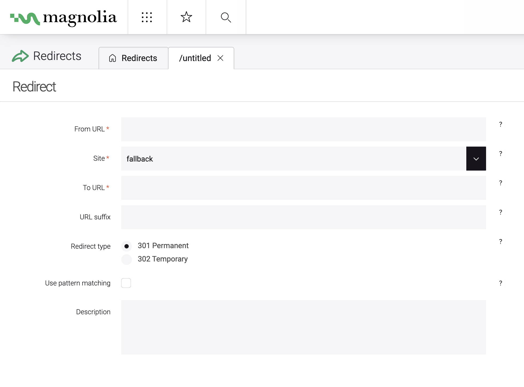Enable Use pattern matching checkbox
524x387 pixels.
[x=126, y=283]
